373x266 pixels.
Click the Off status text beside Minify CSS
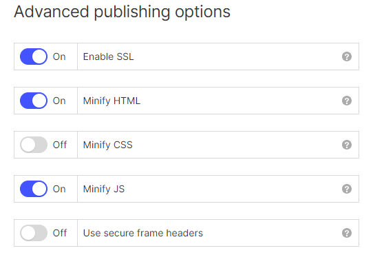pyautogui.click(x=60, y=145)
